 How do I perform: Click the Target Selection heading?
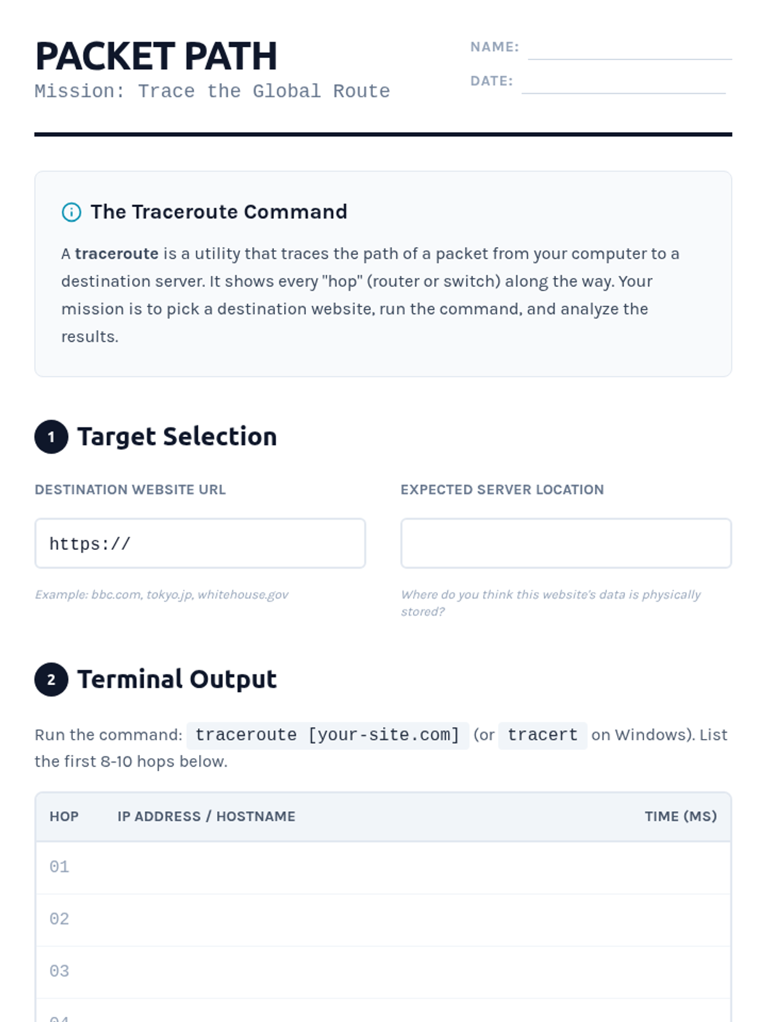[x=177, y=437]
